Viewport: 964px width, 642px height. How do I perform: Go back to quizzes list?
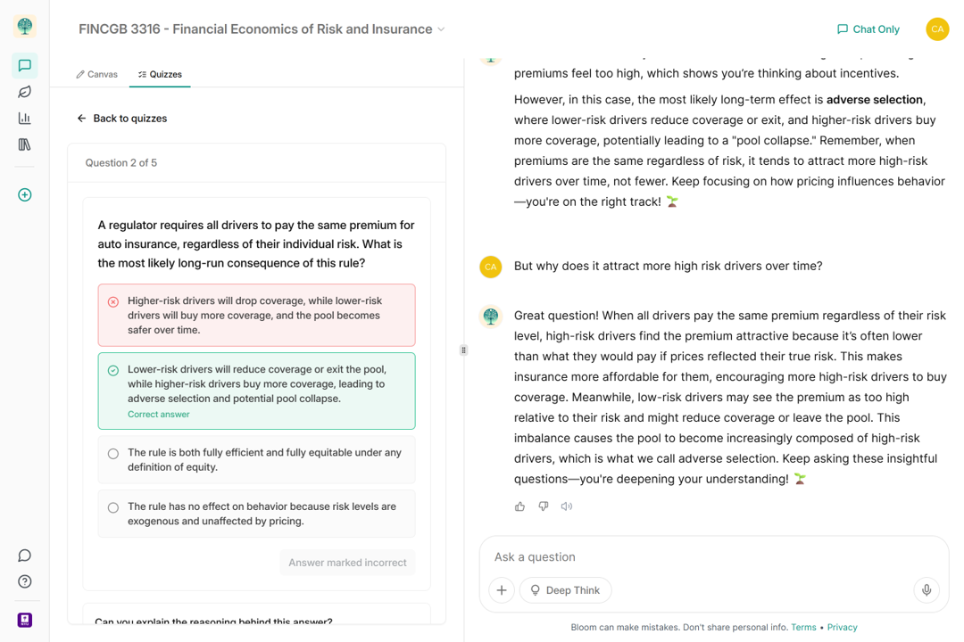click(122, 119)
